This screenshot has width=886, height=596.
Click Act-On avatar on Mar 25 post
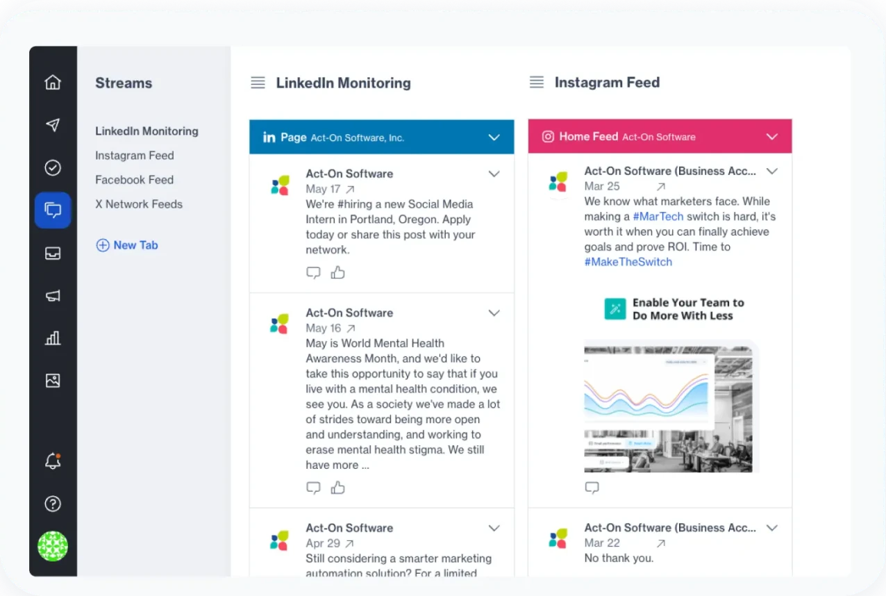click(x=558, y=183)
